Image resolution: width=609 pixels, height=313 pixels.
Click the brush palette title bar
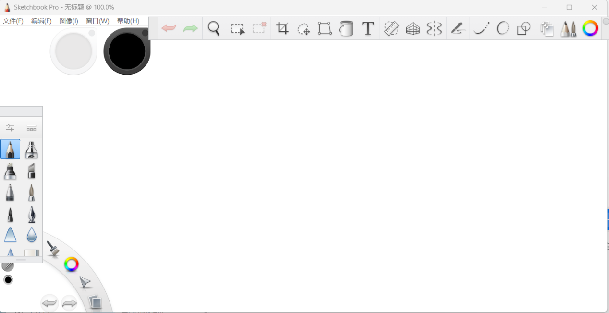click(x=21, y=112)
